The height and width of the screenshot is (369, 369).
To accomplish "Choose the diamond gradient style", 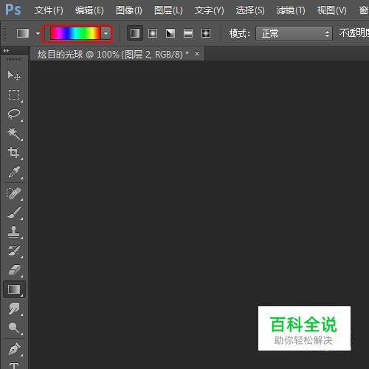I will point(206,33).
